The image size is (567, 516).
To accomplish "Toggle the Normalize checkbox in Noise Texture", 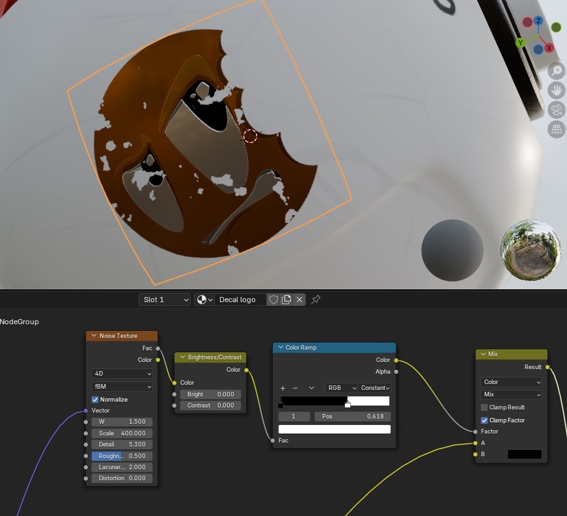I will pyautogui.click(x=95, y=400).
